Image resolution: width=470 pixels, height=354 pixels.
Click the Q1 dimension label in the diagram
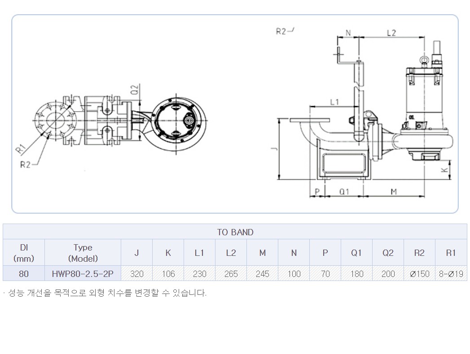pos(344,191)
